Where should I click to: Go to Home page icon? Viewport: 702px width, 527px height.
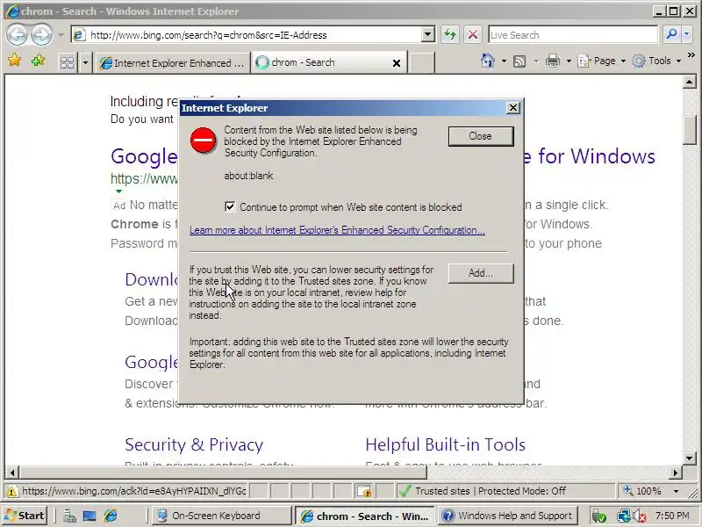point(488,61)
